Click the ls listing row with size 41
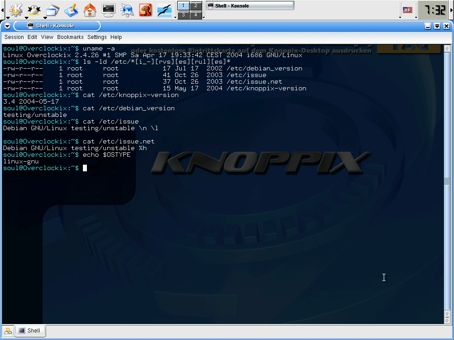 135,75
